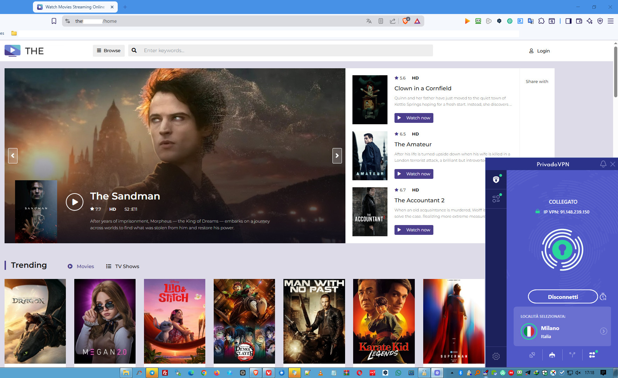Open the Login link
The height and width of the screenshot is (378, 618).
[540, 51]
